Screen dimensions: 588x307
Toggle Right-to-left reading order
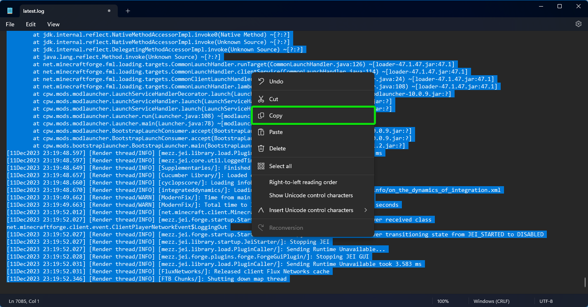(x=313, y=182)
